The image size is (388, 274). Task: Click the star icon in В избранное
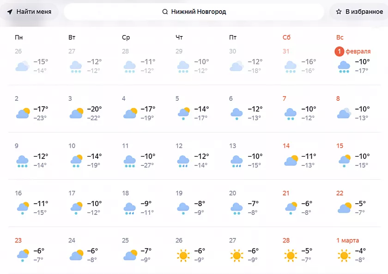339,12
